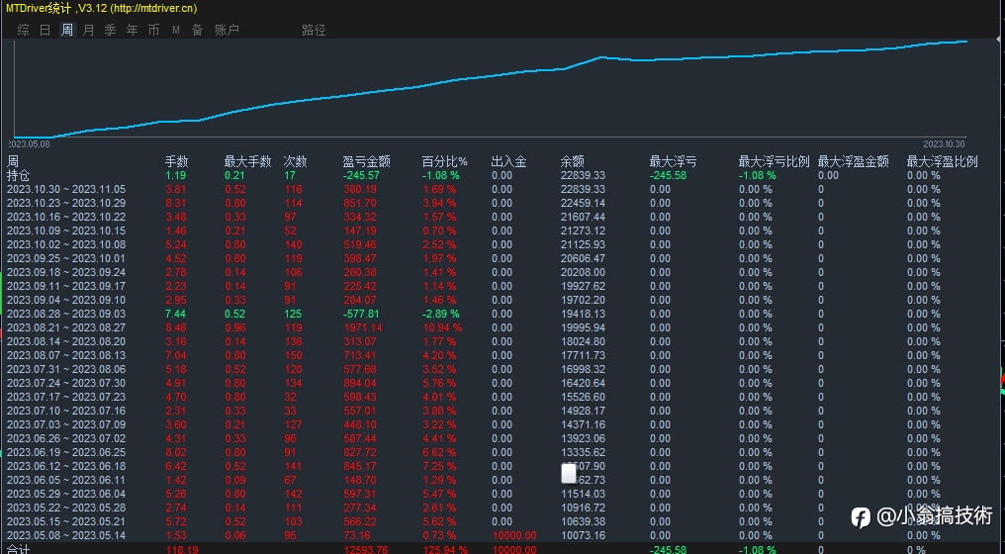Open the 币 (currency) tab
This screenshot has width=1005, height=554.
(x=153, y=30)
